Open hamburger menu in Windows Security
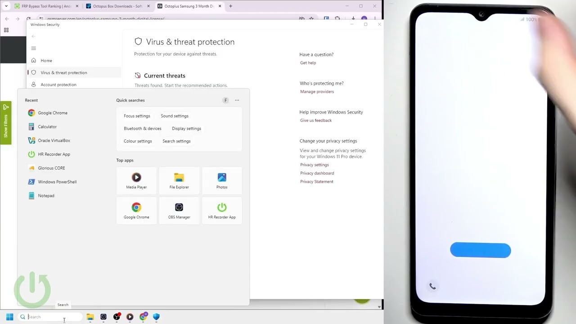Viewport: 576px width, 324px height. tap(33, 48)
